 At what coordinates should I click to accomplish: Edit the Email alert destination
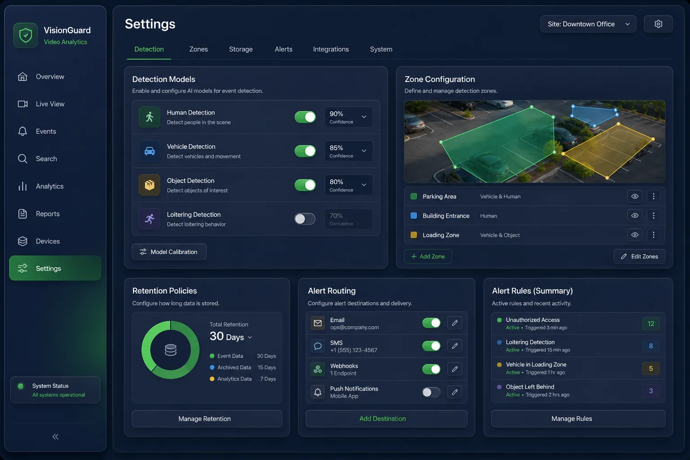coord(455,323)
